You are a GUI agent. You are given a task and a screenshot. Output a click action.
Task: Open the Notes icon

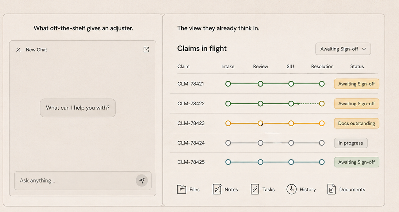[x=217, y=189]
